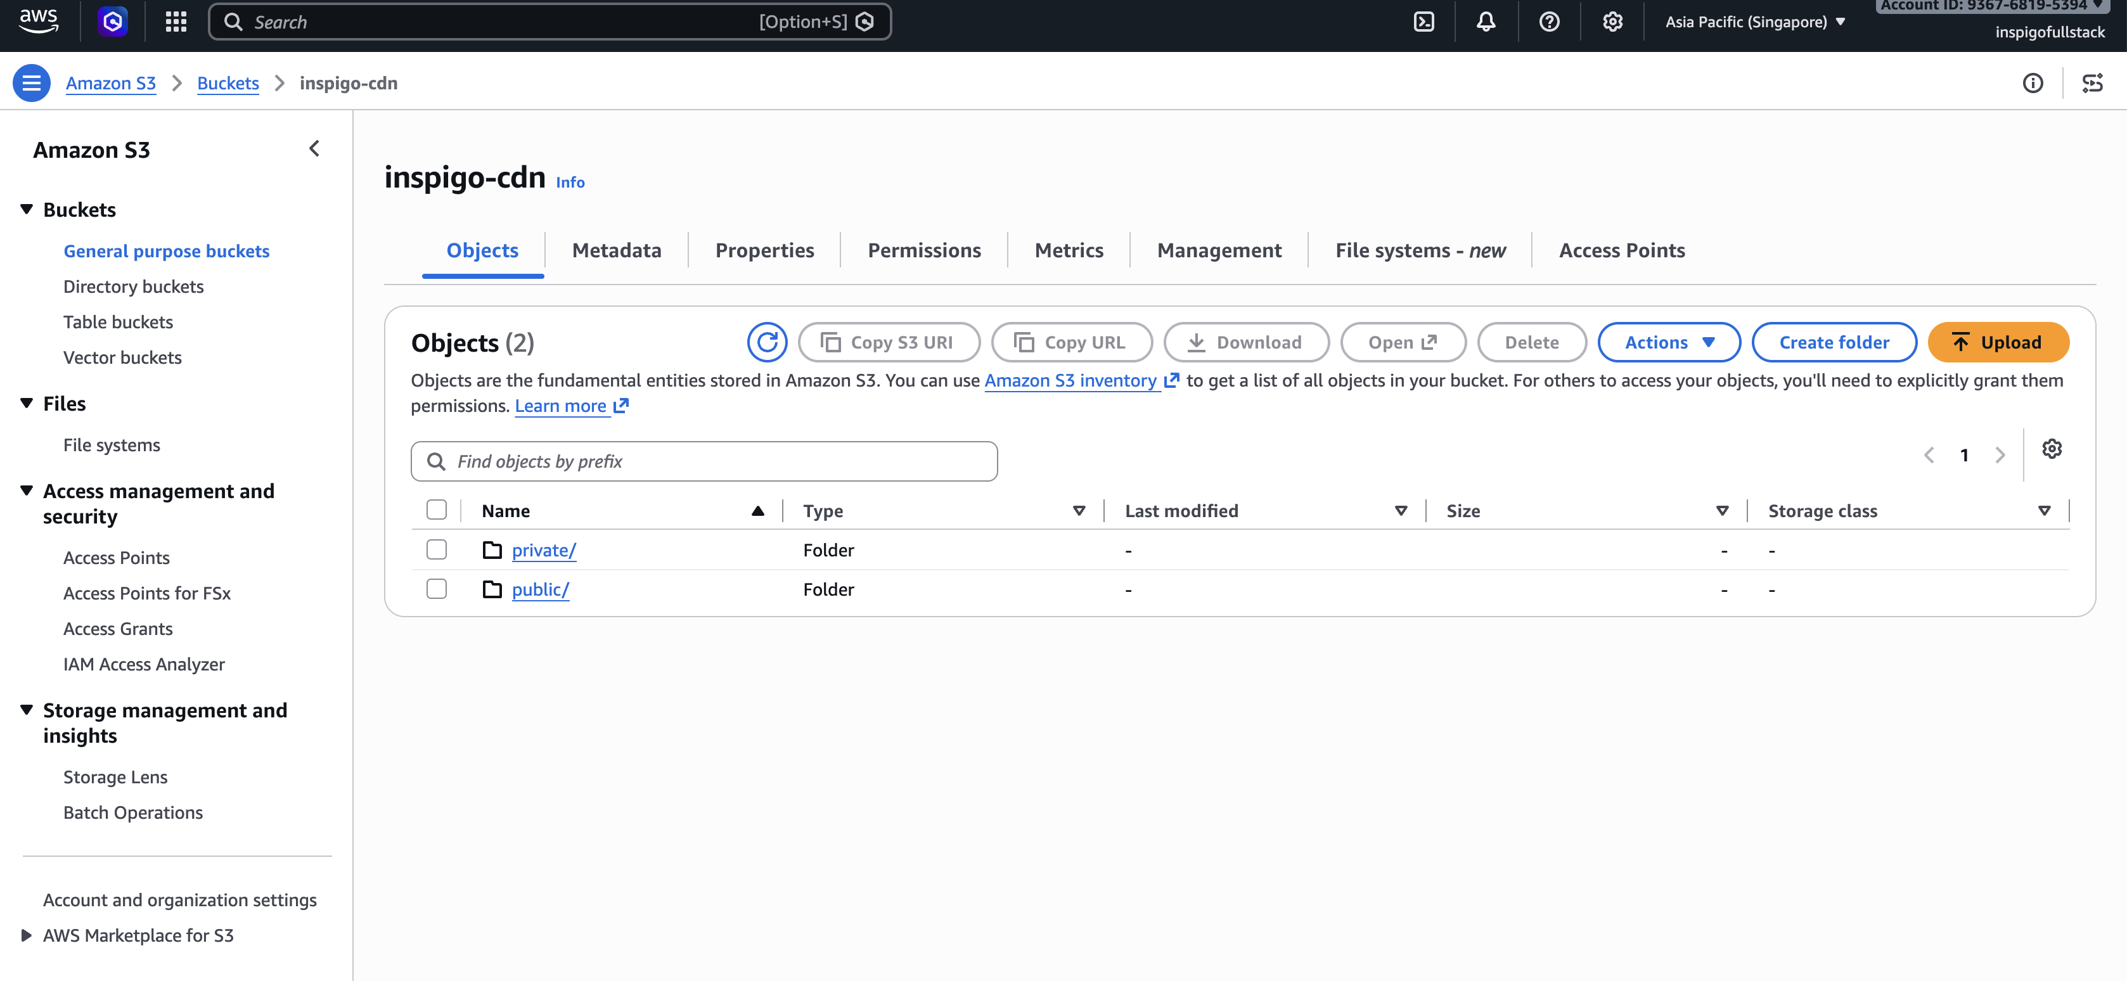Select the public/ folder checkbox
The image size is (2127, 981).
[437, 589]
